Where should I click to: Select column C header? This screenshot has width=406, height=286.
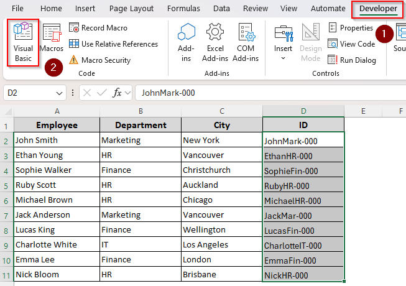tap(222, 111)
